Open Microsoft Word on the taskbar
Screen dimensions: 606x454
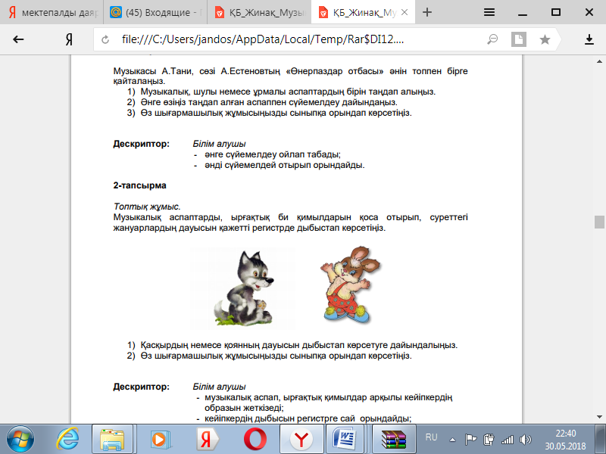coord(344,439)
